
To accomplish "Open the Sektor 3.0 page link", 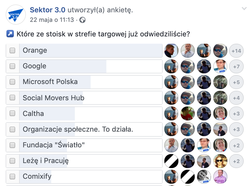I will click(48, 10).
